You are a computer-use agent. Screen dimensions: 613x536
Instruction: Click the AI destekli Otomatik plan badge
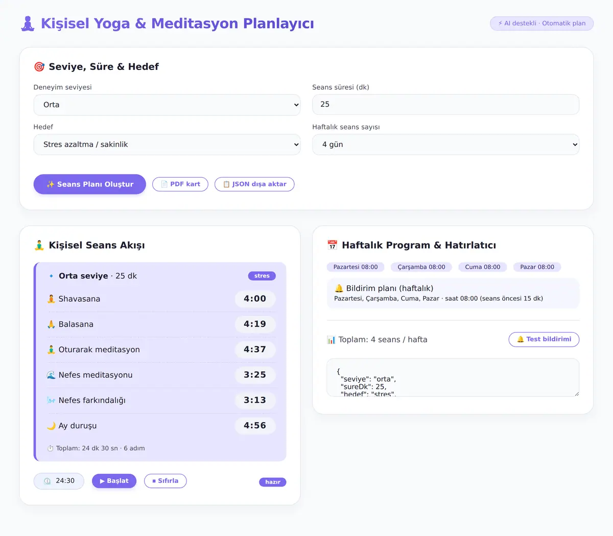point(542,23)
